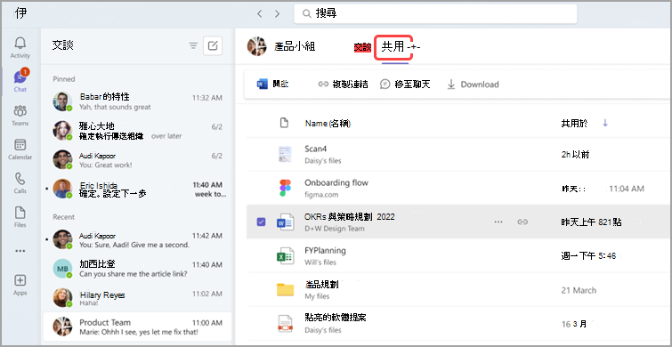Image resolution: width=672 pixels, height=347 pixels.
Task: Switch to the 共用 tab
Action: tap(393, 47)
